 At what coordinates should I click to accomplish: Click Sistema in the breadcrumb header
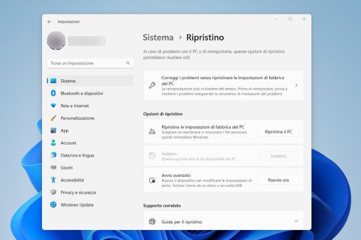tap(158, 37)
